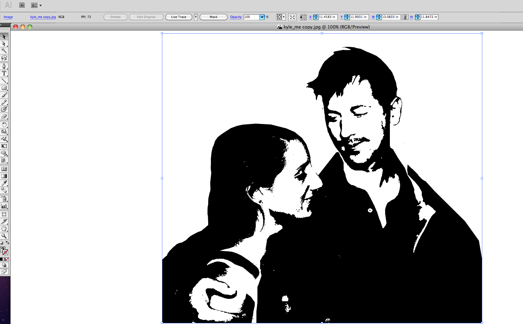Select the Artboard tool
Image resolution: width=523 pixels, height=324 pixels.
4,214
